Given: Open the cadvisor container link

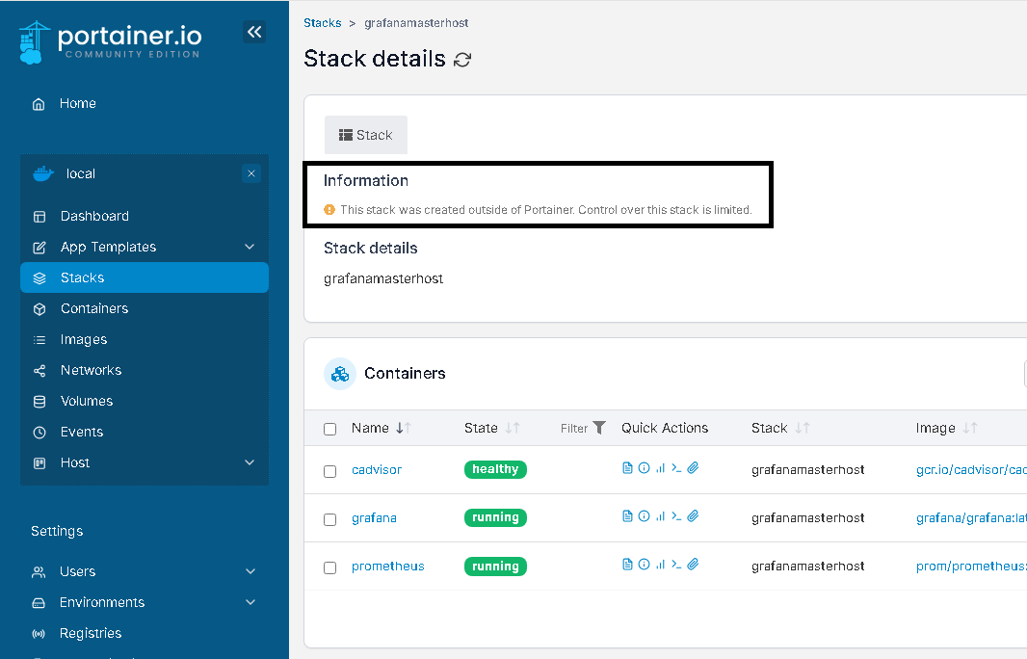Looking at the screenshot, I should (x=377, y=470).
